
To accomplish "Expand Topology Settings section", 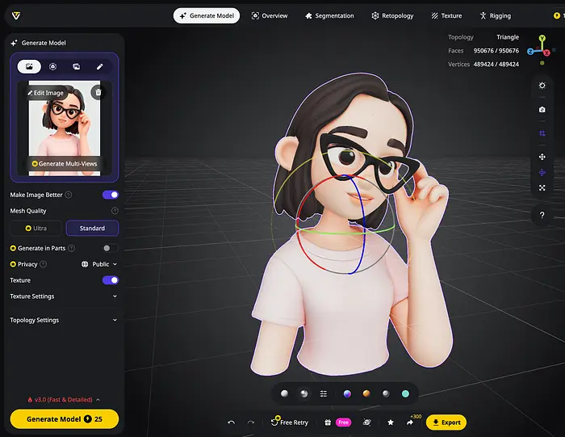I will 64,320.
